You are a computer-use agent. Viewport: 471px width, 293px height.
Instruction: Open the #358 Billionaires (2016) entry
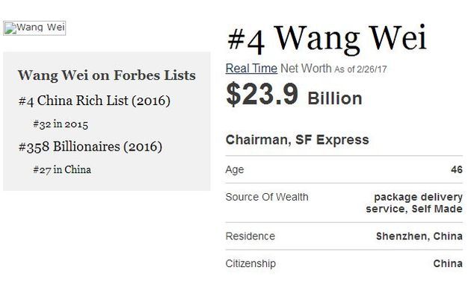pyautogui.click(x=90, y=147)
